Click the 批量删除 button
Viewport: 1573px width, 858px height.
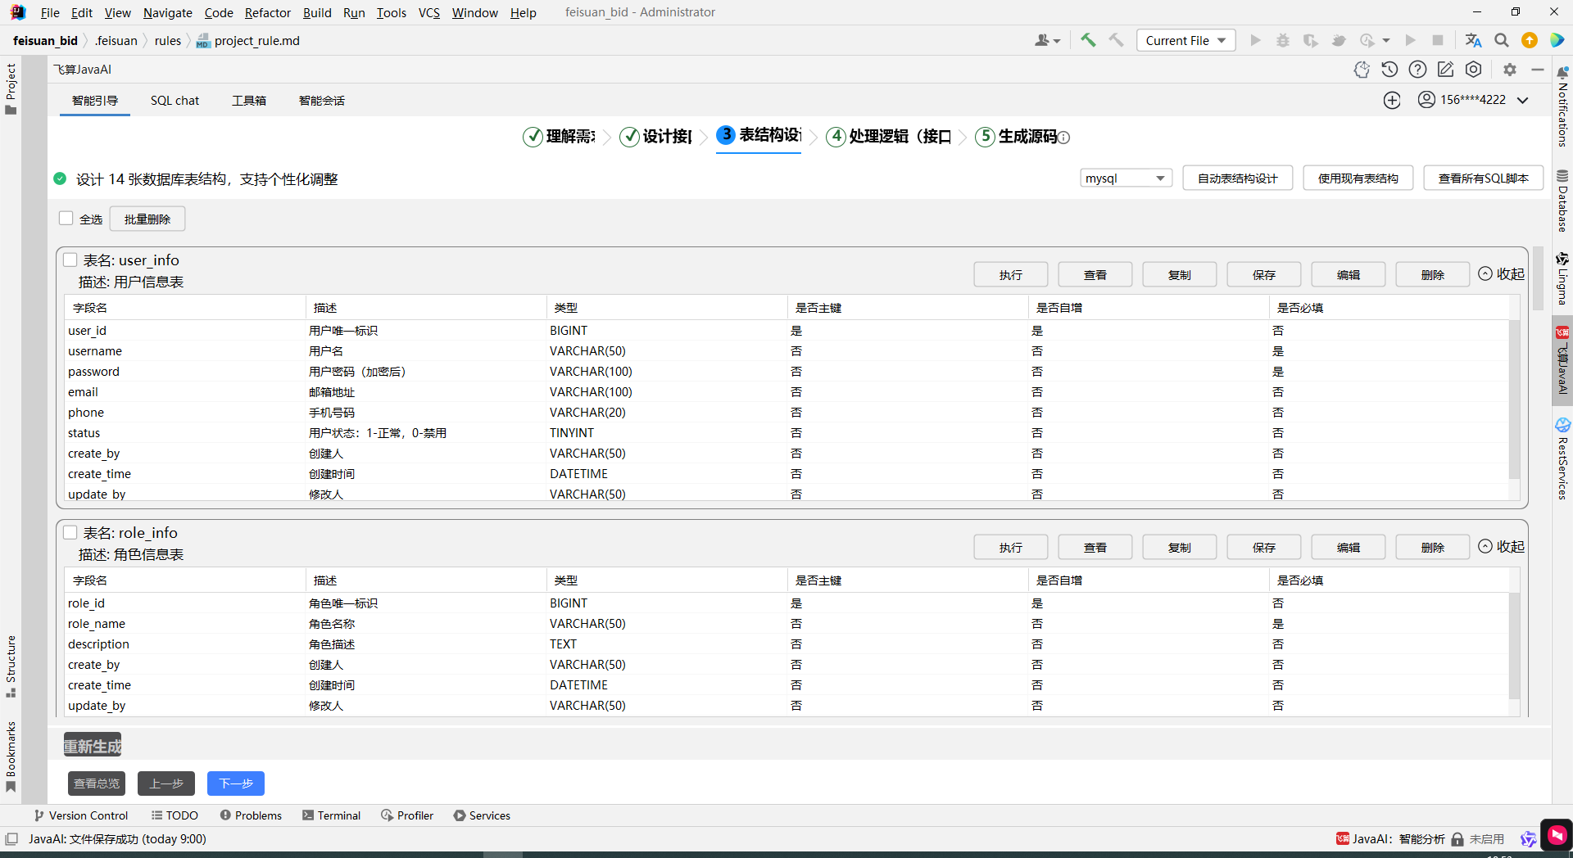point(147,219)
